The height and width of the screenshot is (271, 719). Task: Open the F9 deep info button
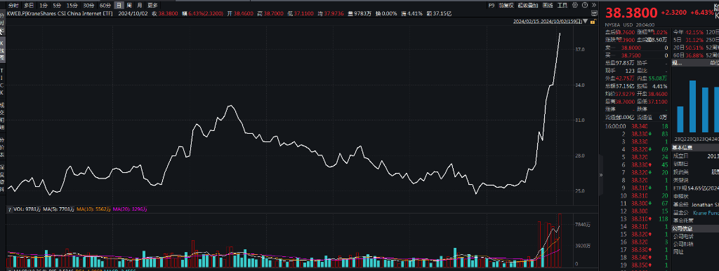pos(491,6)
